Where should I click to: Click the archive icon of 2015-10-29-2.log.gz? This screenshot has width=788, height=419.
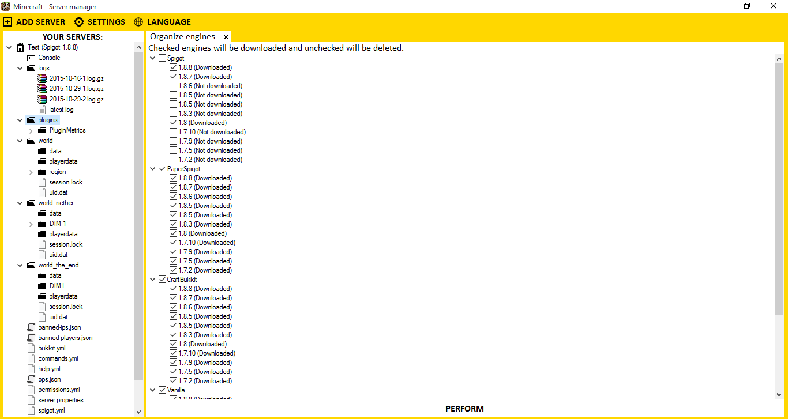click(x=42, y=99)
